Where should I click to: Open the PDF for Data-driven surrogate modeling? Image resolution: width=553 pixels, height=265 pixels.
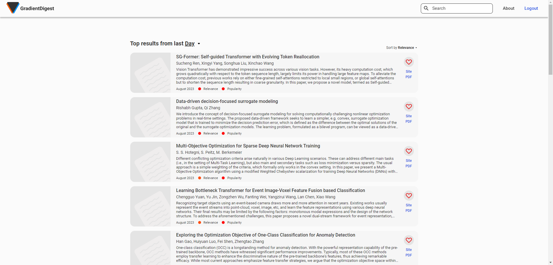point(409,122)
